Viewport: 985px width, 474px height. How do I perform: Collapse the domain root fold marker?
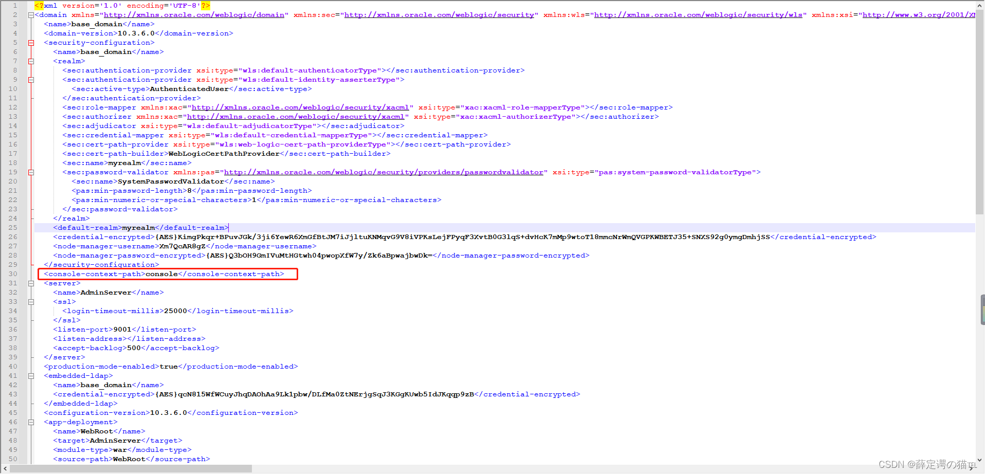[31, 15]
